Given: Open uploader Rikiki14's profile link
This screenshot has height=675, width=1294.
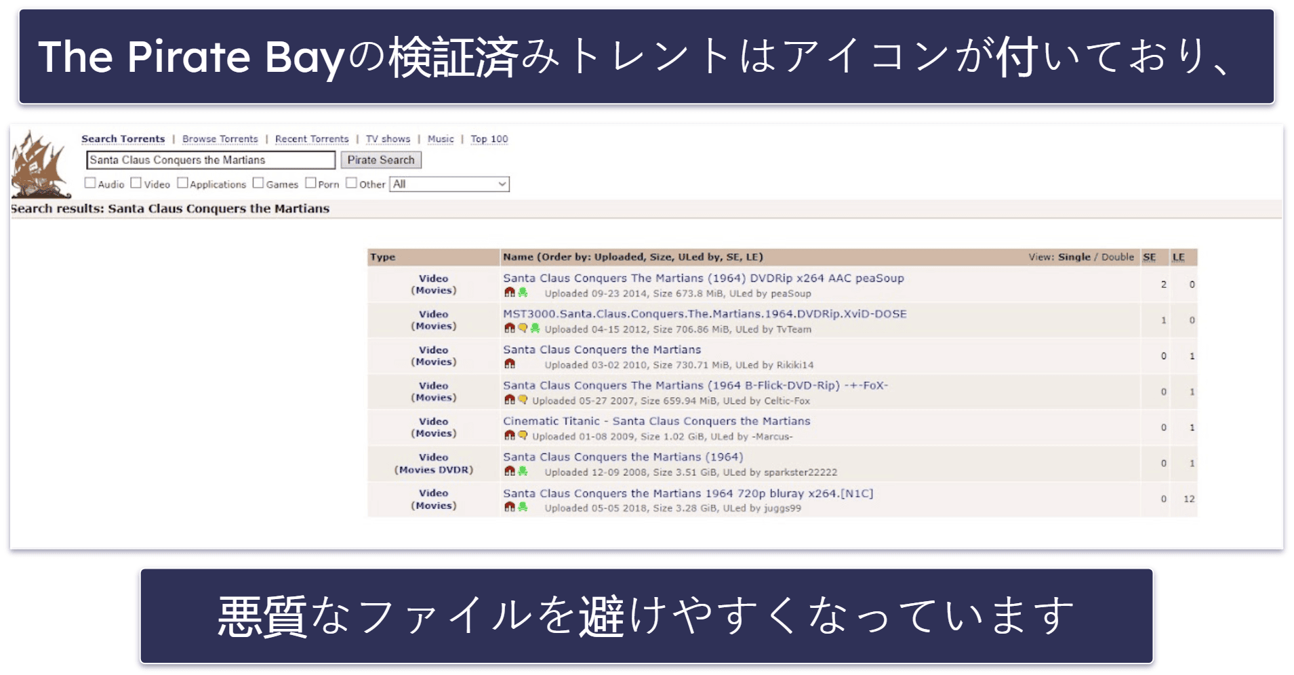Looking at the screenshot, I should pyautogui.click(x=795, y=365).
